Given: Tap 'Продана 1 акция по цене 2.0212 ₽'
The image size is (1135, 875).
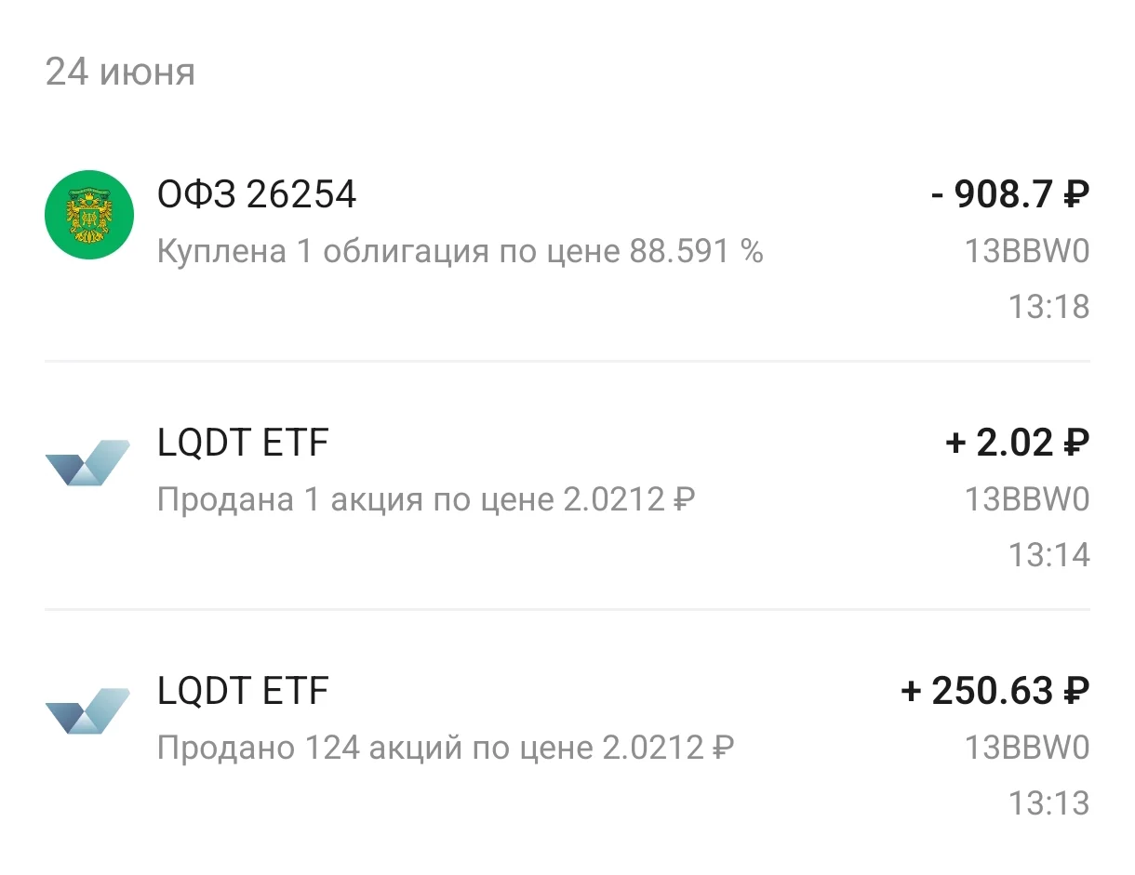Looking at the screenshot, I should pyautogui.click(x=427, y=500).
